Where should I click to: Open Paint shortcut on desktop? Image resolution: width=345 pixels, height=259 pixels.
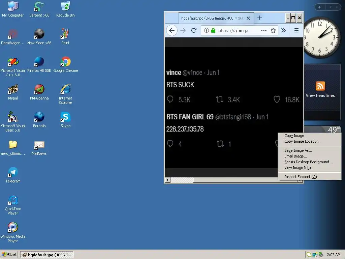(65, 37)
